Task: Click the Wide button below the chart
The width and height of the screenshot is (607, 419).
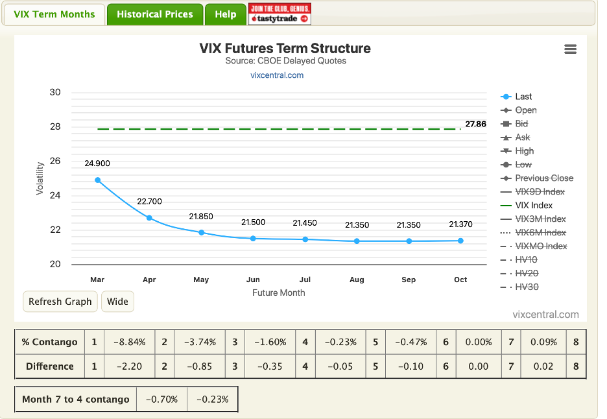Action: click(x=117, y=301)
